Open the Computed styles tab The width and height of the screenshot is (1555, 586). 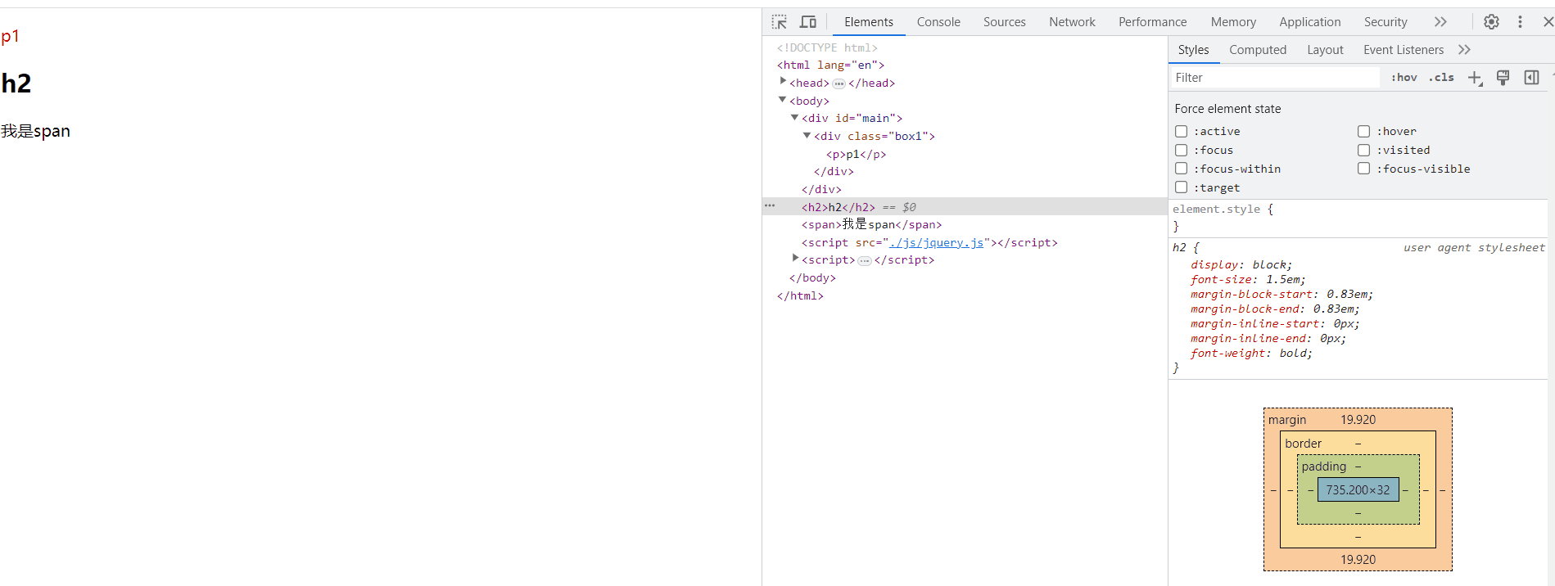coord(1258,50)
